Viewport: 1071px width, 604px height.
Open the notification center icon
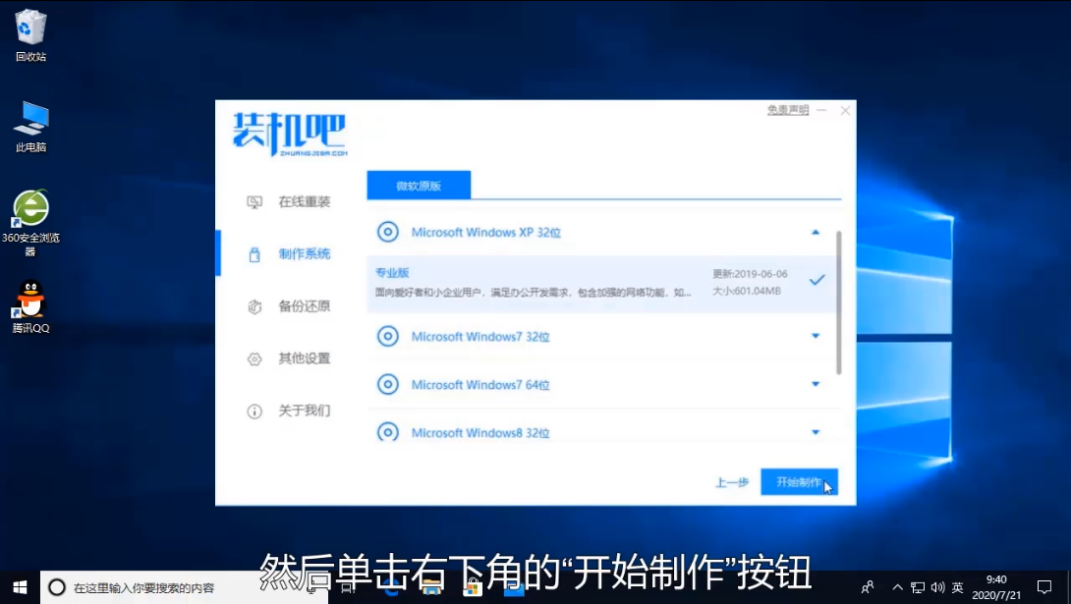point(1044,587)
